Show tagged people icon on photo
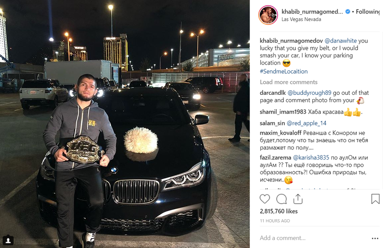Screen dimensions: 383x248 (x=8, y=240)
